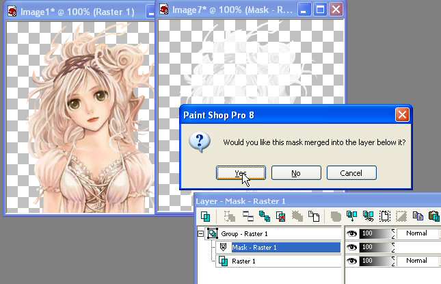Select the Raster 1 layer name
This screenshot has height=284, width=441.
point(243,261)
